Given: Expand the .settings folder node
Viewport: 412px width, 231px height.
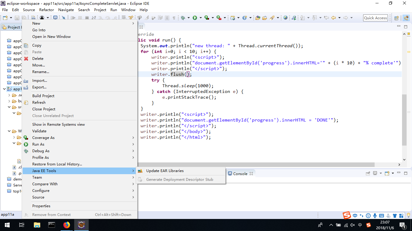Looking at the screenshot, I should point(9,95).
